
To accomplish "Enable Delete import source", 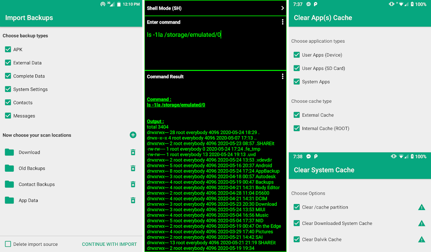I will (x=8, y=244).
